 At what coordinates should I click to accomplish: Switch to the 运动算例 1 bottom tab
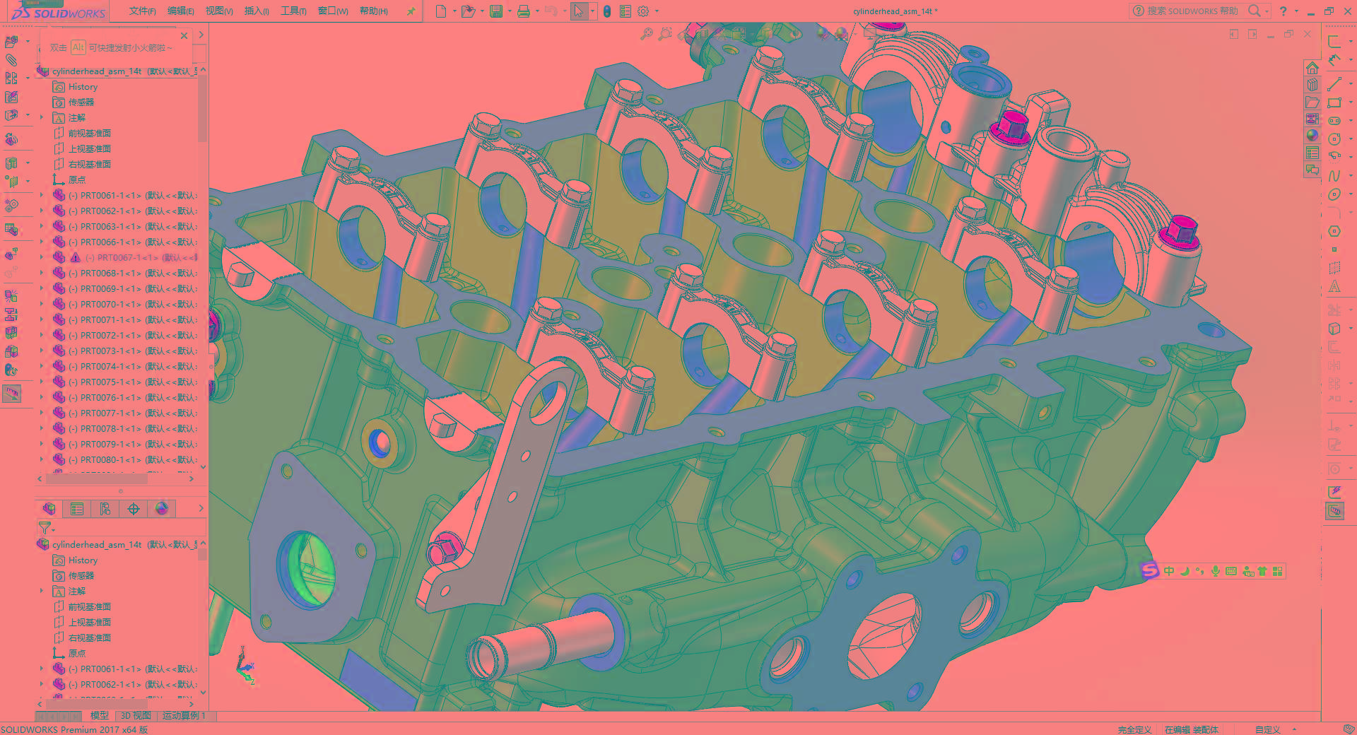pos(184,715)
